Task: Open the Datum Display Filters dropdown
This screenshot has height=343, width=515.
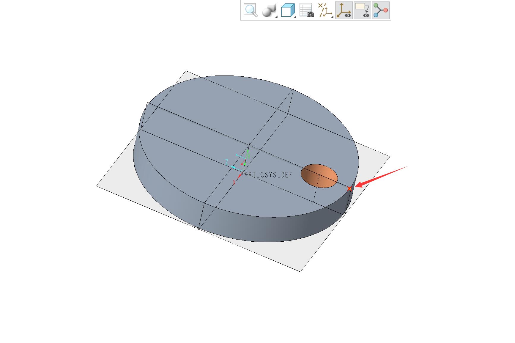Action: point(325,10)
